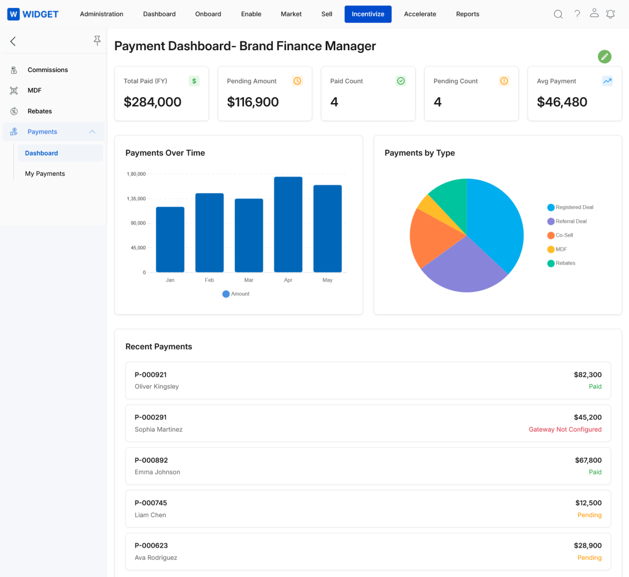Screen dimensions: 629x577
Task: Click the Payments hand-coin icon
Action: click(14, 132)
